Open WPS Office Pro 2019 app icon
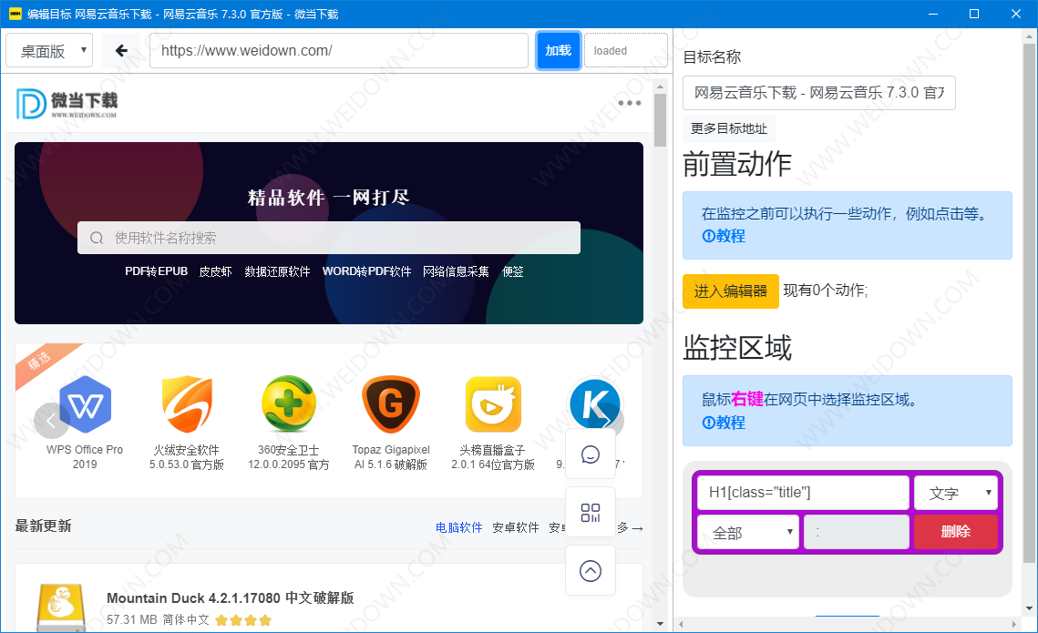 [85, 403]
